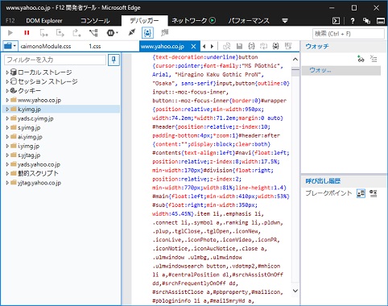Click the library code marker icon
388x306 pixels.
point(276,46)
